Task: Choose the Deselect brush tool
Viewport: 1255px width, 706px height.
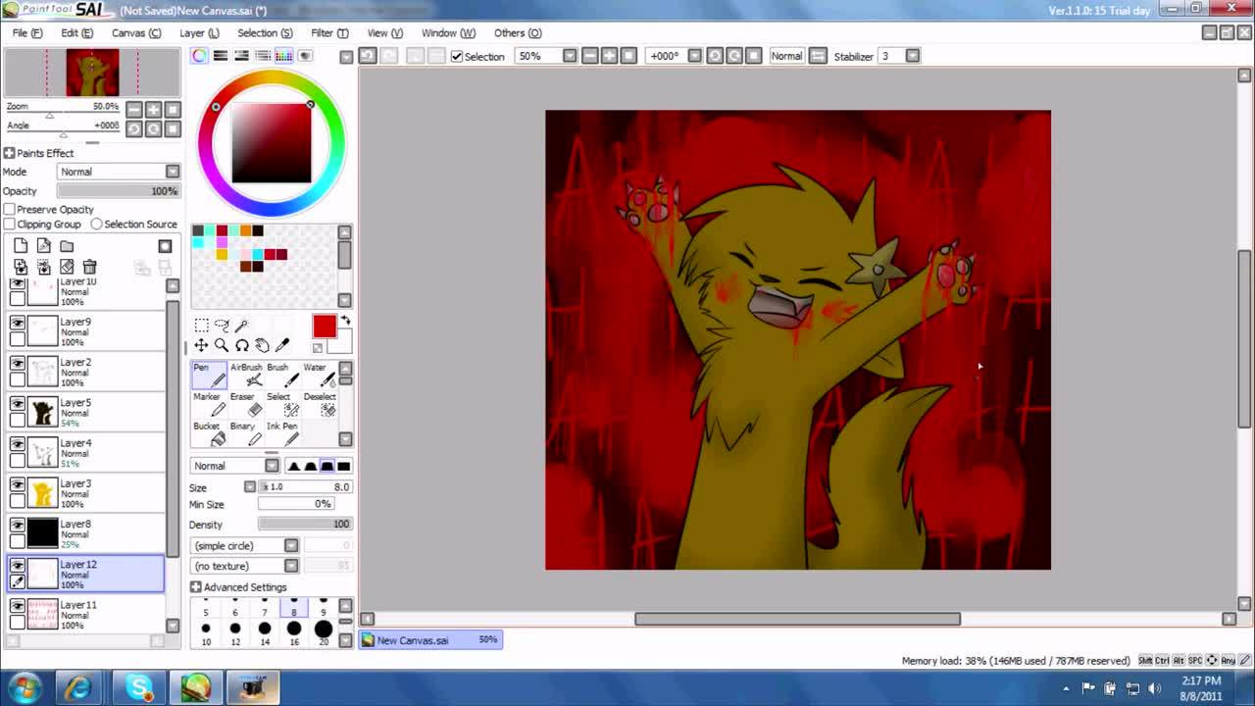Action: click(x=320, y=405)
